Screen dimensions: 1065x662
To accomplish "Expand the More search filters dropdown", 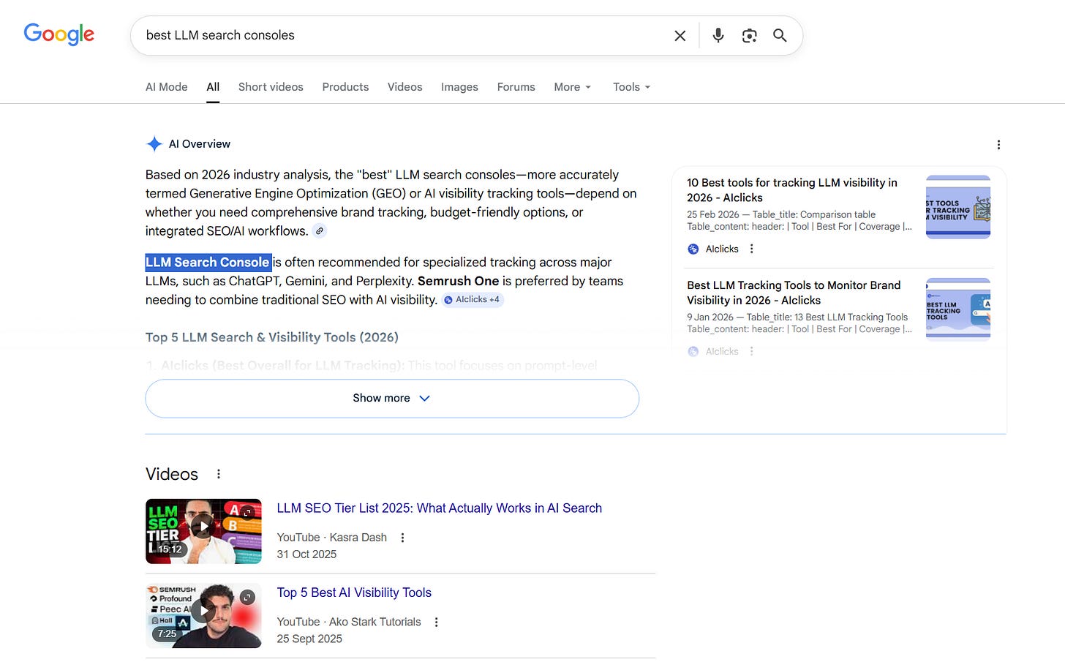I will click(572, 87).
